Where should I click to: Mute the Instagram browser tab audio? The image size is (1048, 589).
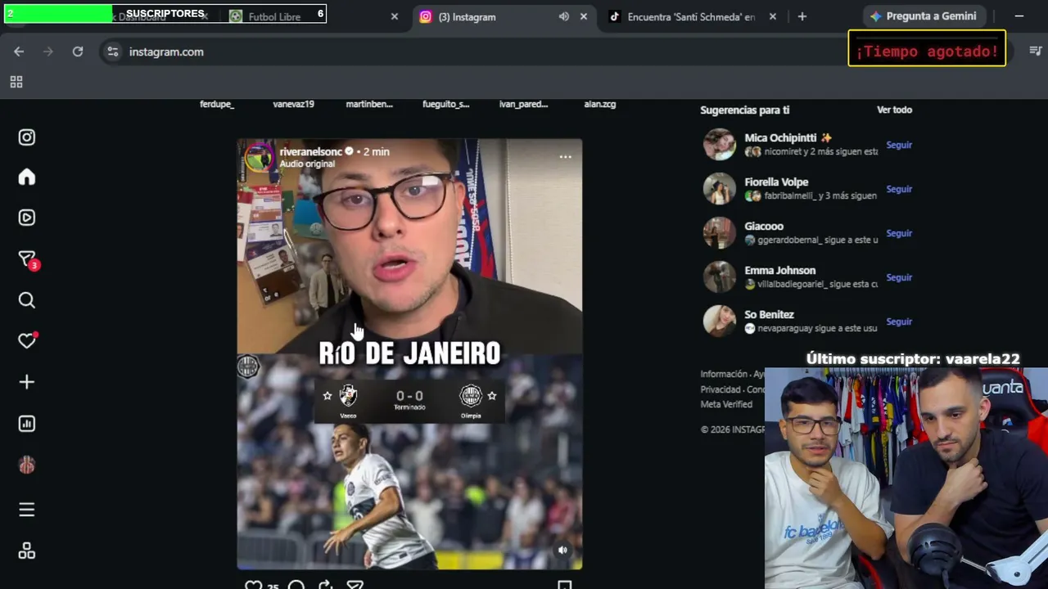pyautogui.click(x=564, y=16)
